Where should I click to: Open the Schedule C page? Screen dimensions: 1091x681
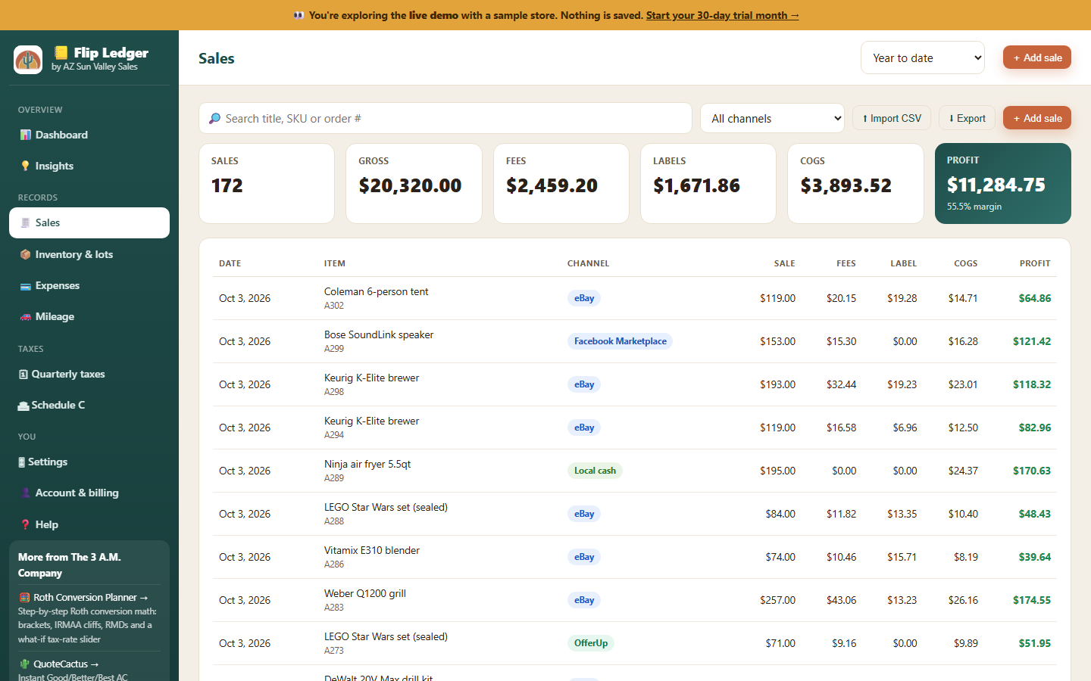(x=89, y=405)
